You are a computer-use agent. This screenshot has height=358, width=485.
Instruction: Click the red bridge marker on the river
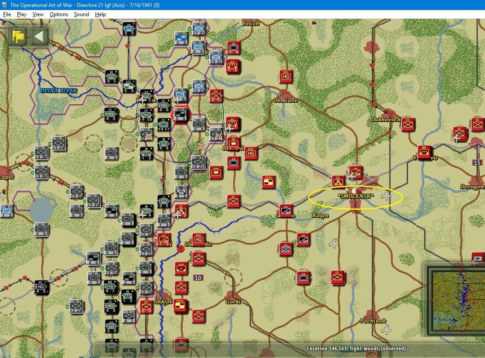click(181, 249)
